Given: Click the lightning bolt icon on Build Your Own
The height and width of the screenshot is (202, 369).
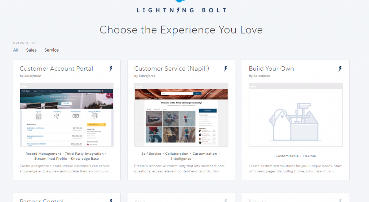Looking at the screenshot, I should tap(340, 69).
